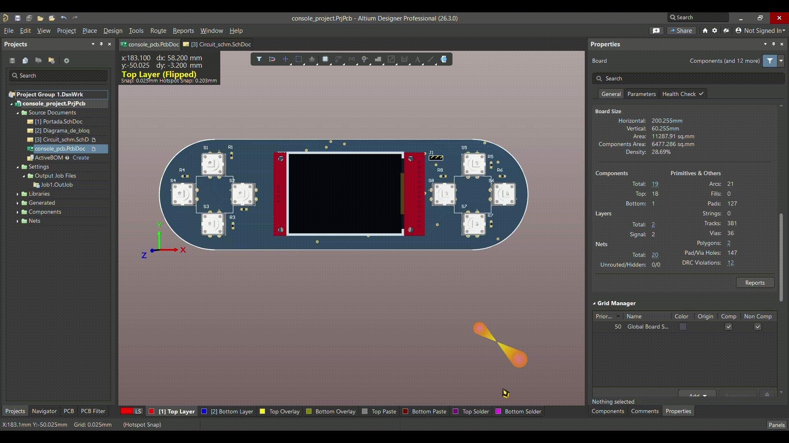Expand the Nets folder

[x=18, y=221]
